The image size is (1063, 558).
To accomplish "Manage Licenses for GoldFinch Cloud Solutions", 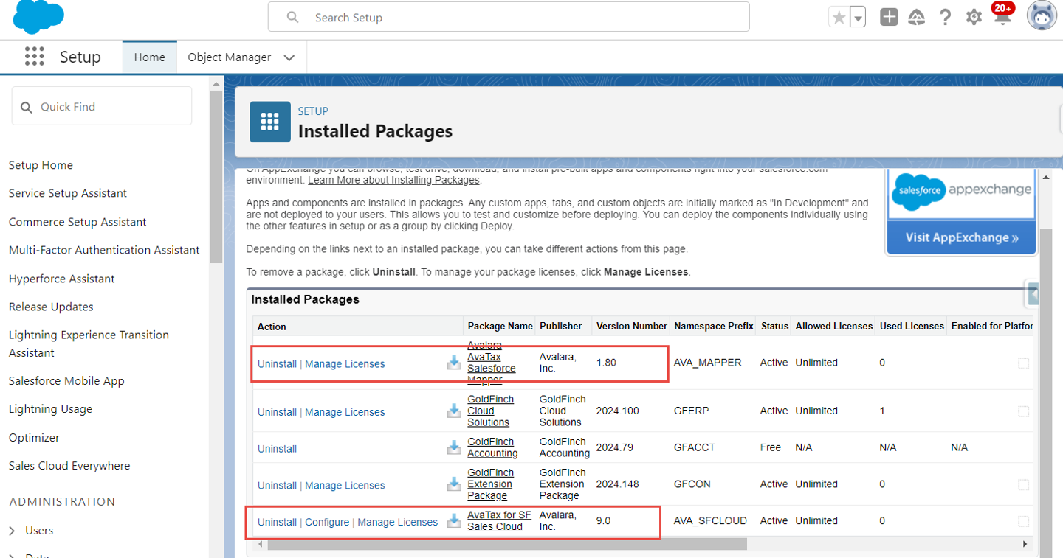I will (x=345, y=412).
